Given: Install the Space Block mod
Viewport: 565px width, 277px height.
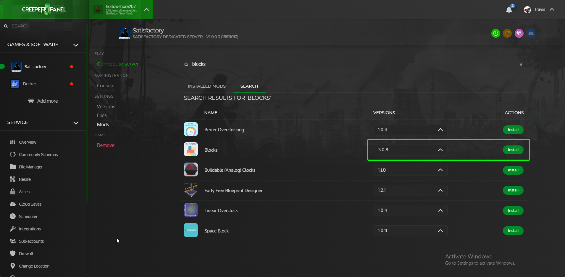Looking at the screenshot, I should click(513, 231).
